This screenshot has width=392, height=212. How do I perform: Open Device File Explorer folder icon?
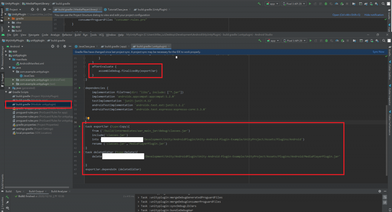click(x=354, y=40)
